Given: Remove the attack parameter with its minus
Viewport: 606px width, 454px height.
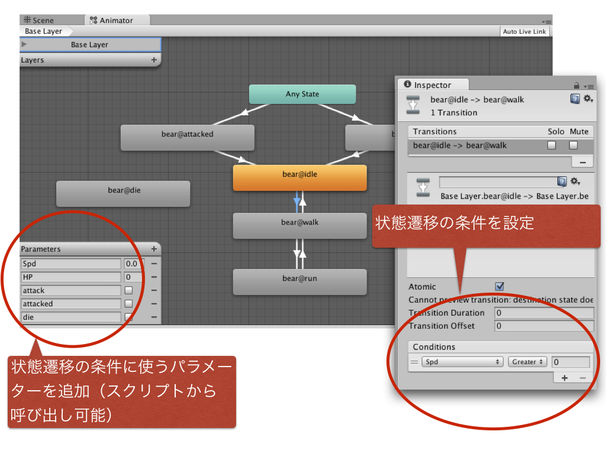Looking at the screenshot, I should coord(154,290).
